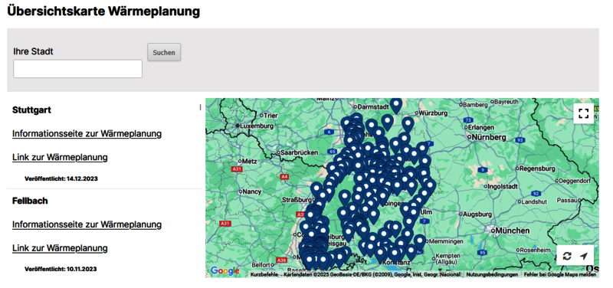Click the Google logo on map
613x288 pixels.
click(225, 270)
